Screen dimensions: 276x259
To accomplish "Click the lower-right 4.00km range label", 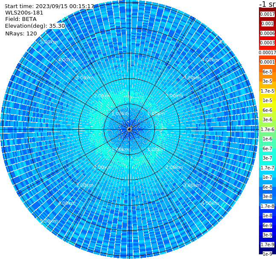I will tap(210, 203).
